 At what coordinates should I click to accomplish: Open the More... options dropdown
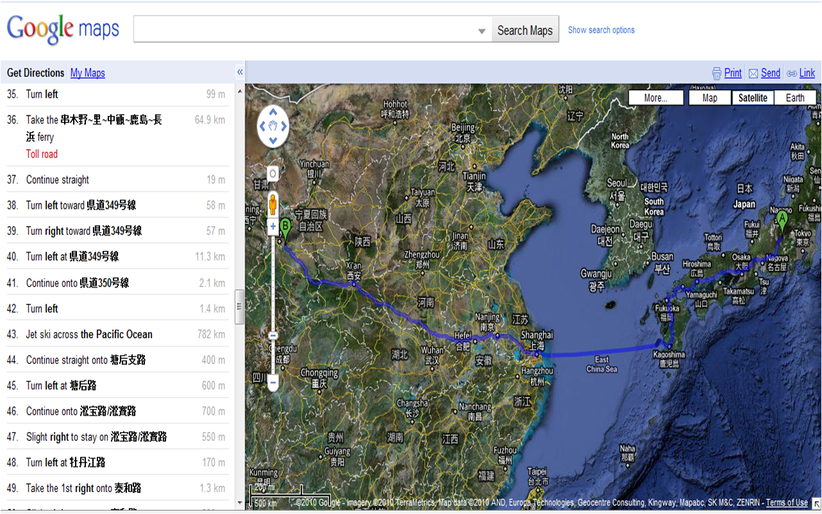pos(655,97)
